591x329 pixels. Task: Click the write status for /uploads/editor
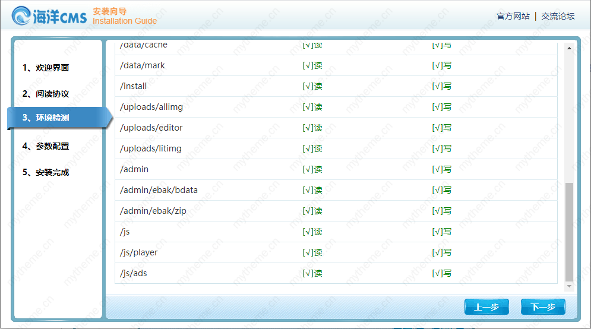pyautogui.click(x=442, y=128)
